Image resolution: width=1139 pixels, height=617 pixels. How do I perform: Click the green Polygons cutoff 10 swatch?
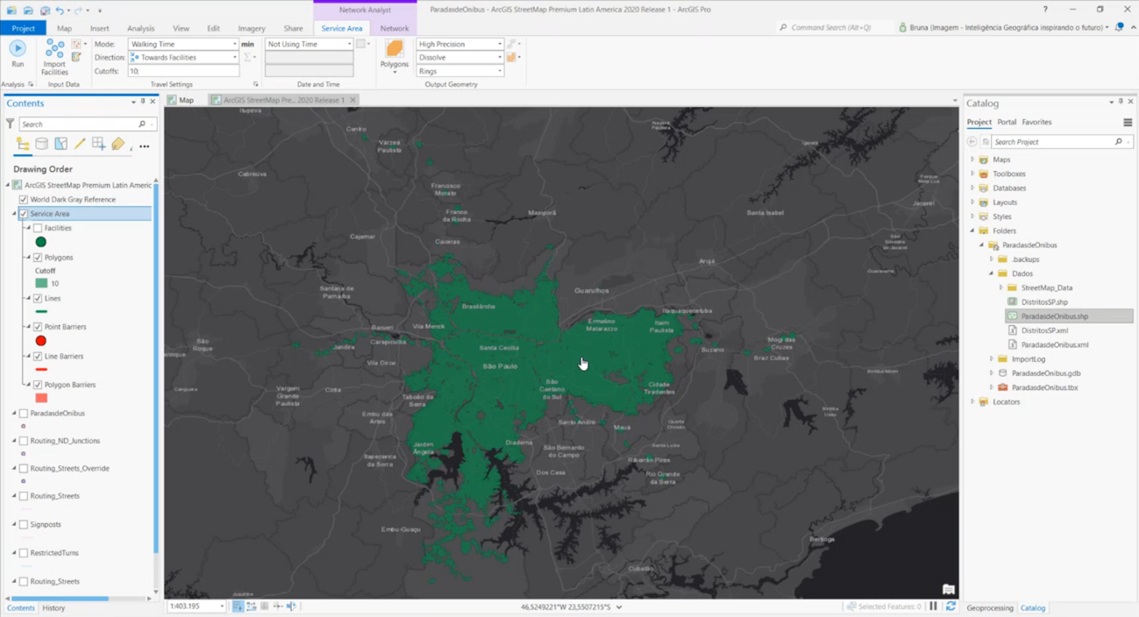click(x=41, y=284)
